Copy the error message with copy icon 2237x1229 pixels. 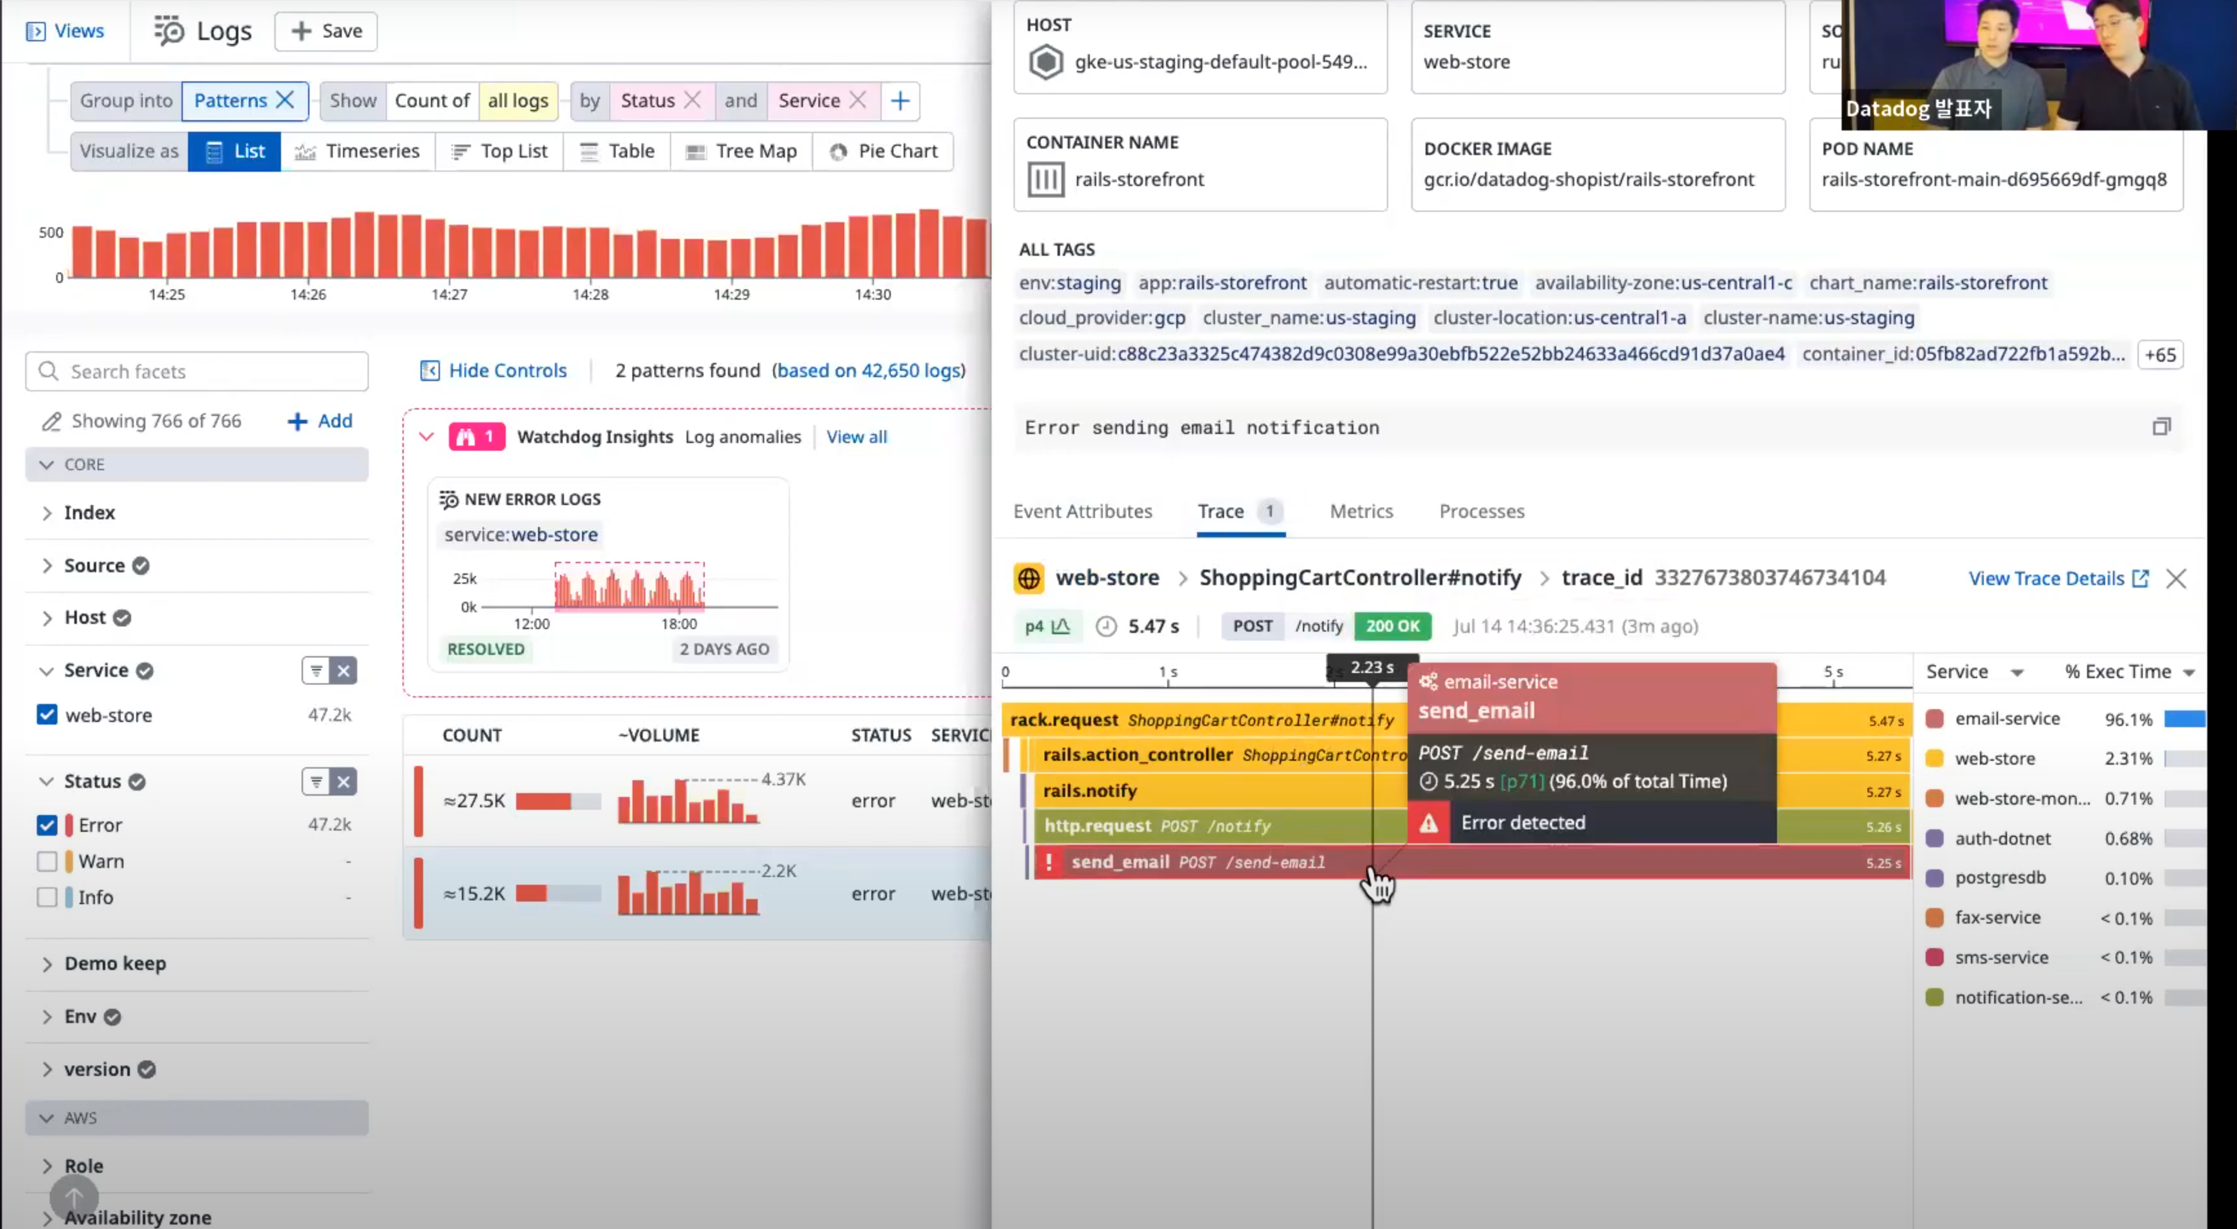tap(2161, 426)
